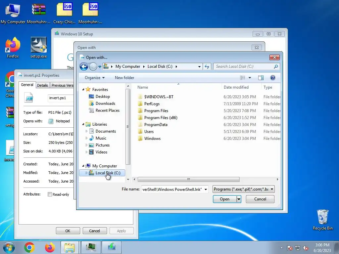Click the clock showing 3:06 PM

[322, 245]
